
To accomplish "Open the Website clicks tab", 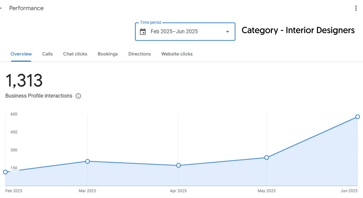I will pyautogui.click(x=177, y=54).
